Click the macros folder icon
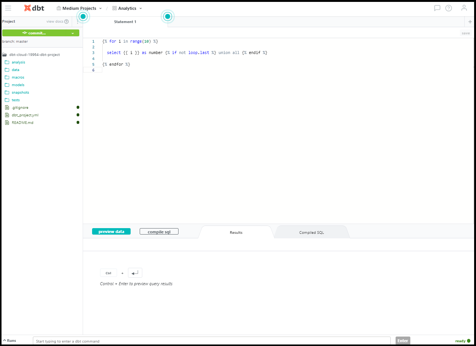 pyautogui.click(x=7, y=77)
